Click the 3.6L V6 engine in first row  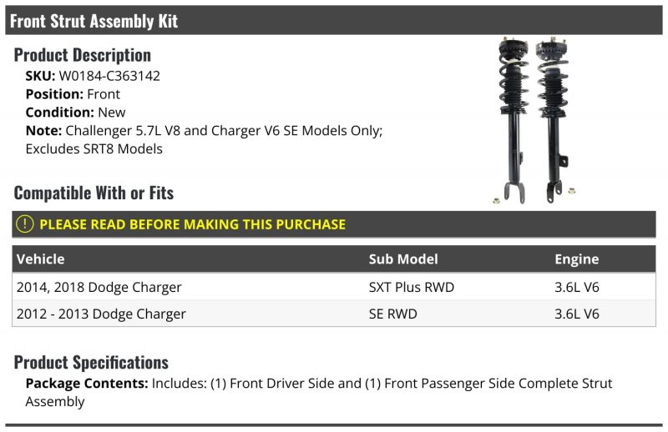(576, 287)
